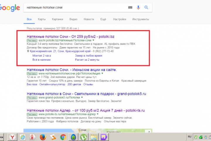Open ad title Натяжные потолки Сочи От 259 руб

tap(71, 36)
